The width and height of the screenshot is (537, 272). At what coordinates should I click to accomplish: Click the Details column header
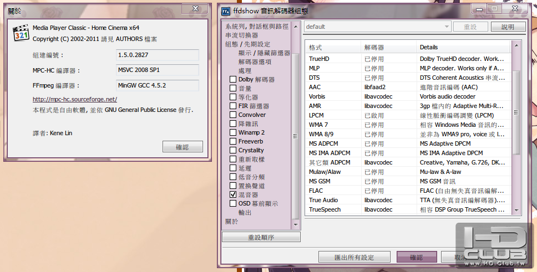(464, 47)
